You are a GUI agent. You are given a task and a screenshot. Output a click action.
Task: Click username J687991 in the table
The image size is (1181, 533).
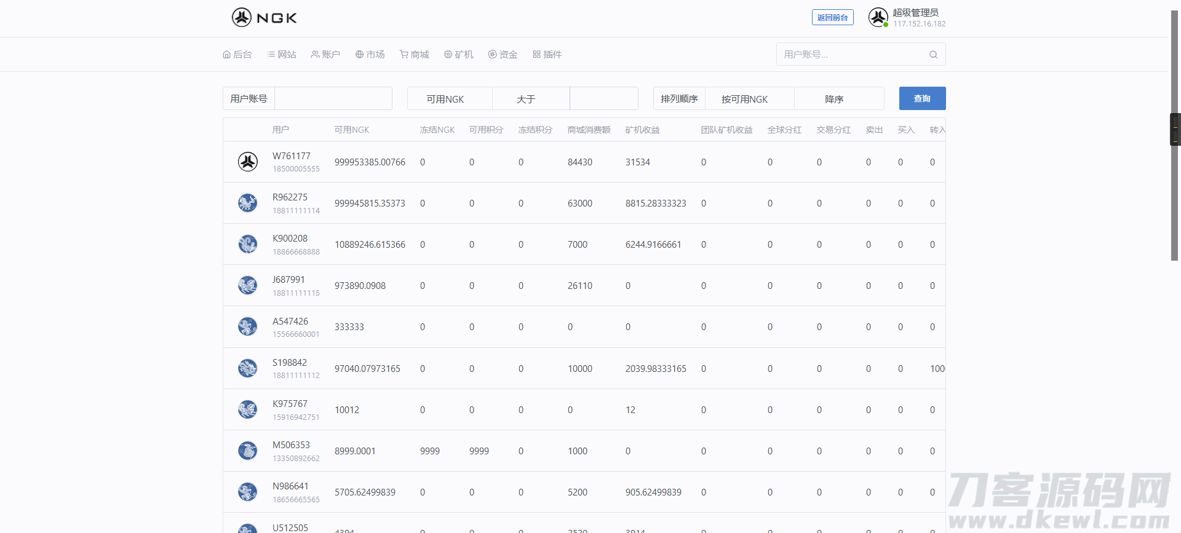click(288, 280)
